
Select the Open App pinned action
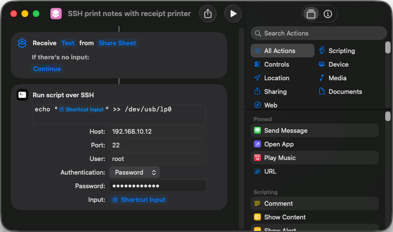[314, 144]
